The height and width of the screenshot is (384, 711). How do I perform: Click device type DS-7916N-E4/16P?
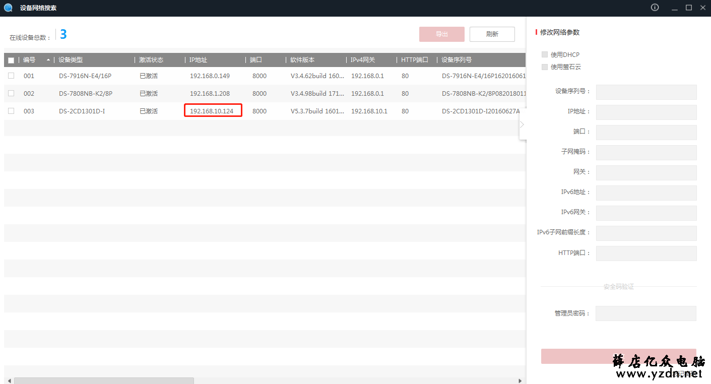coord(85,76)
